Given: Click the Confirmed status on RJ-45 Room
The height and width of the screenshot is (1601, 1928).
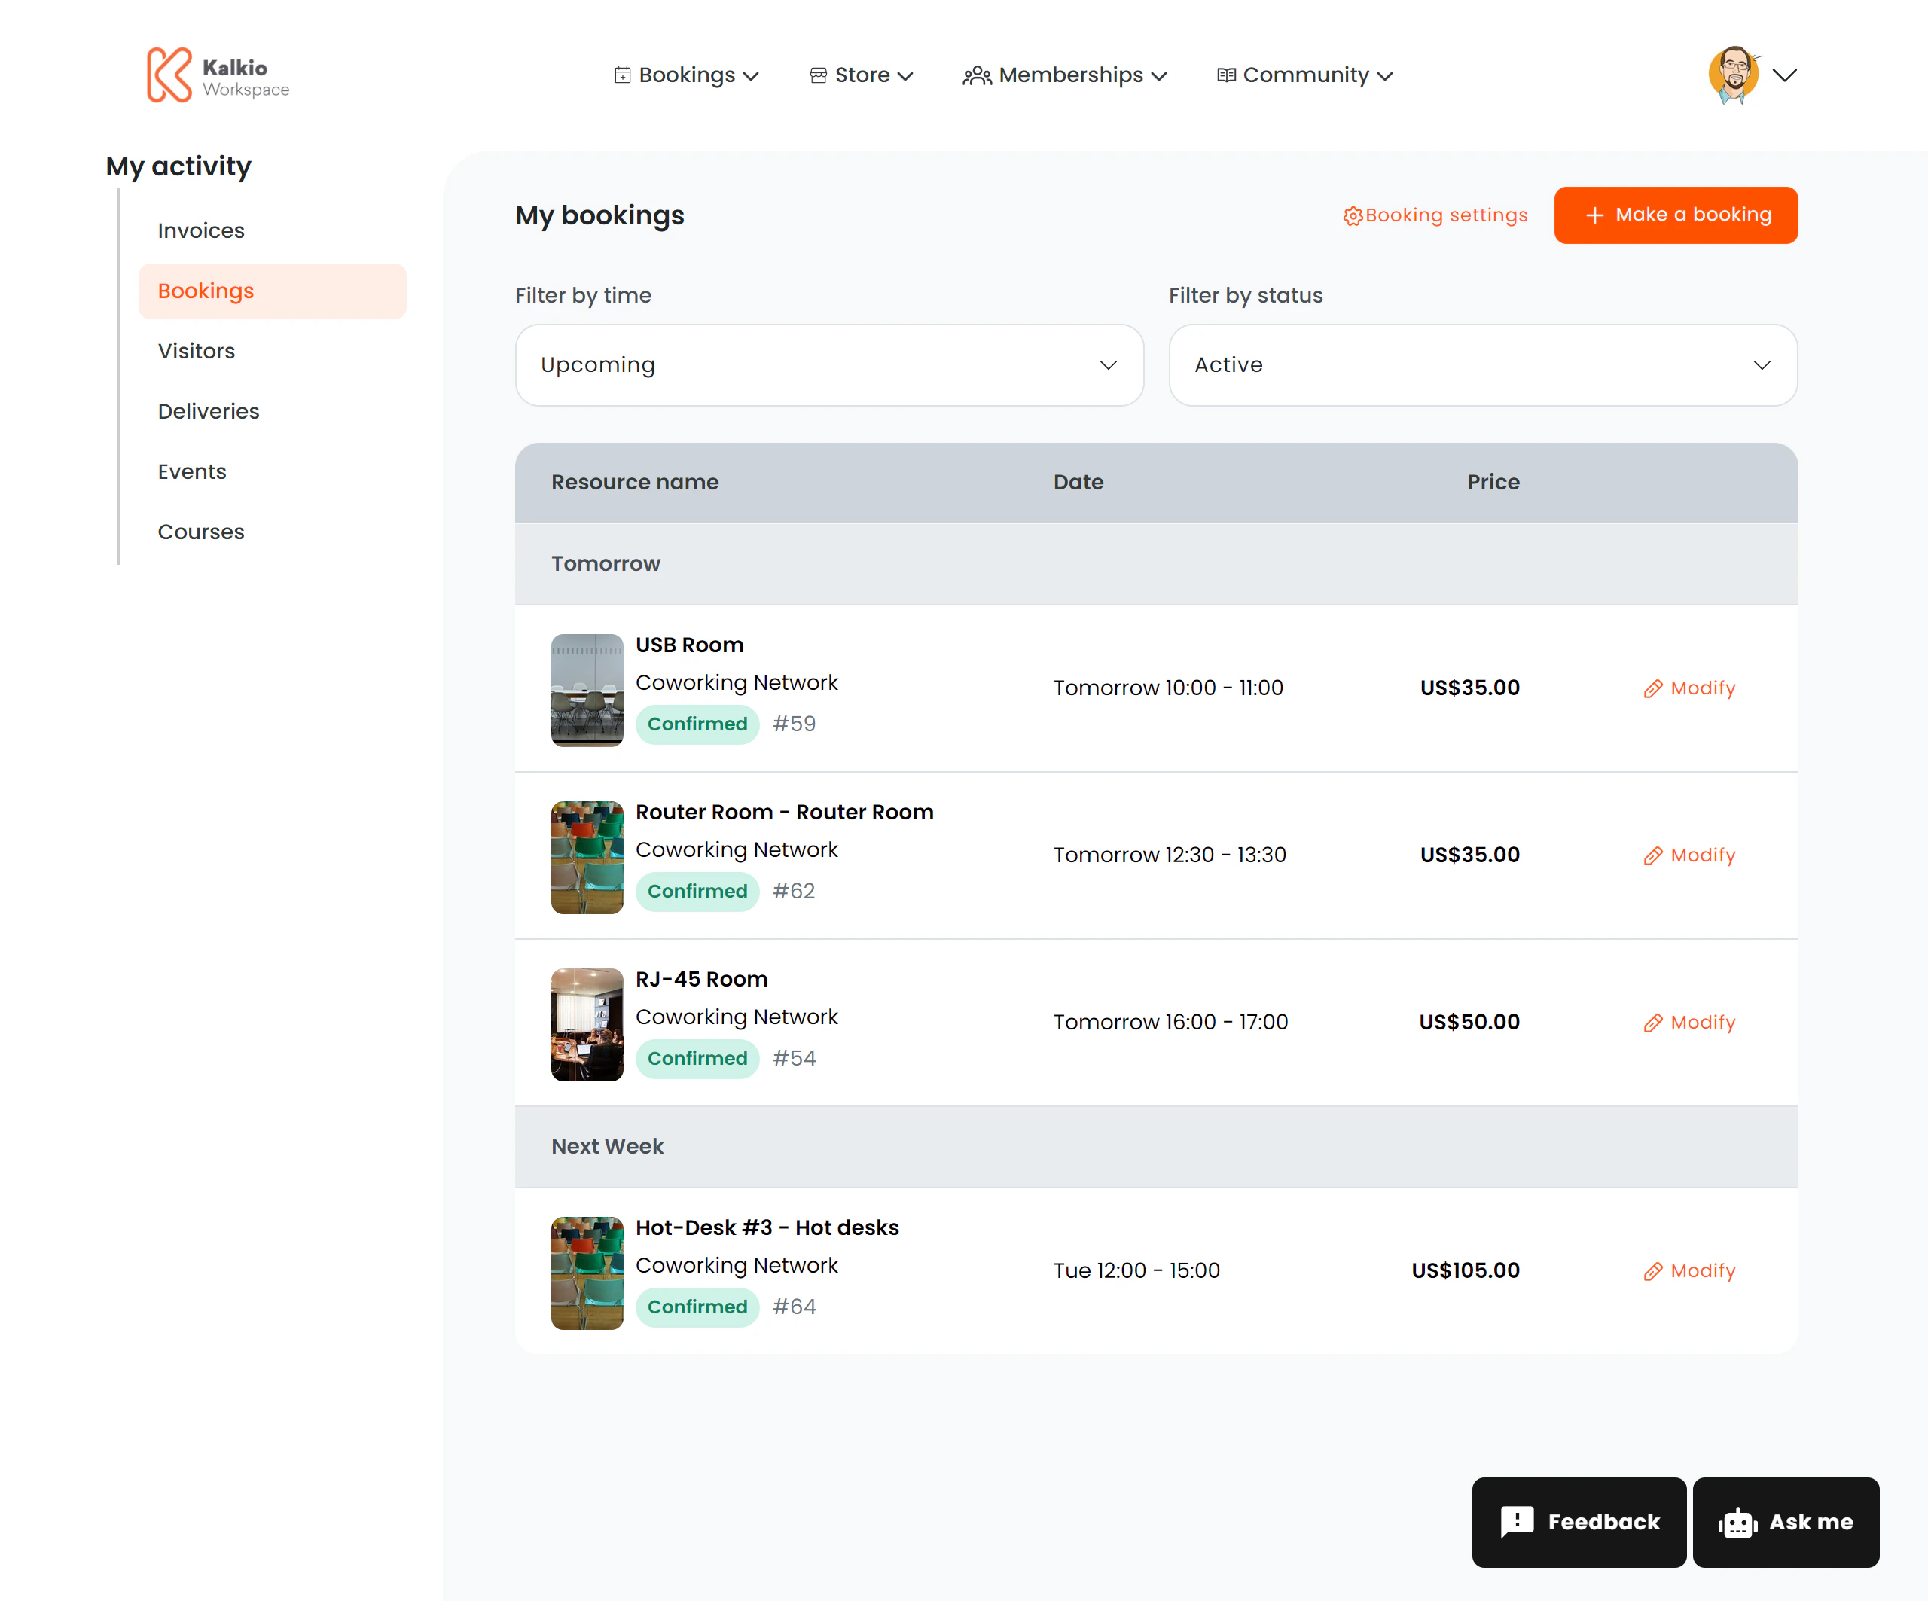Looking at the screenshot, I should (697, 1057).
